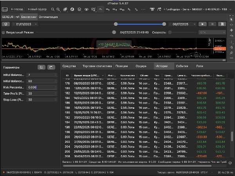Click the Назад back button
This screenshot has height=176, width=235.
[x=16, y=9]
